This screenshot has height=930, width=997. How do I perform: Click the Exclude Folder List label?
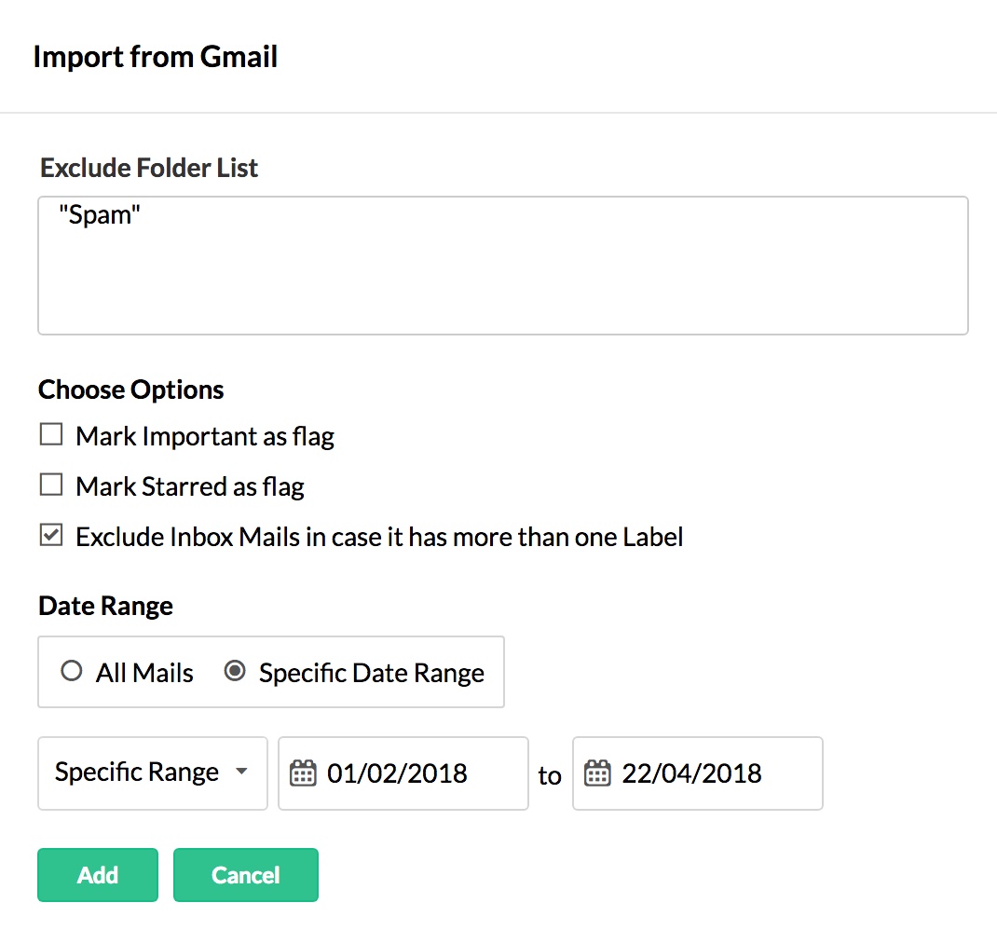[x=149, y=169]
